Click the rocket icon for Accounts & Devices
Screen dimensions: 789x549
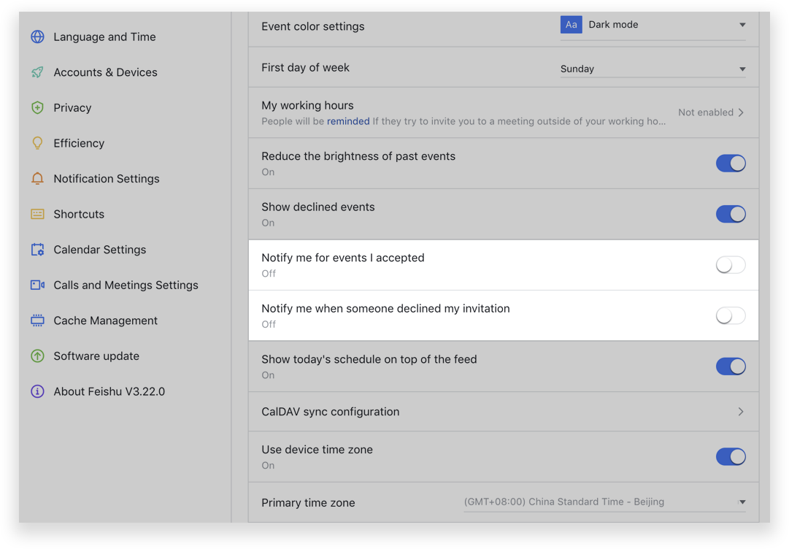(37, 72)
